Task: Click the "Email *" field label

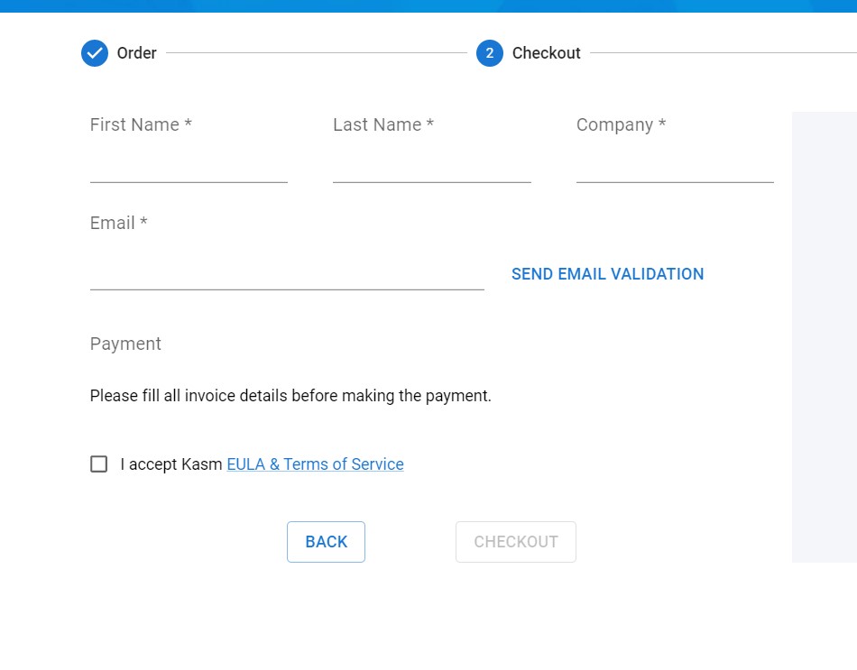Action: click(x=118, y=224)
